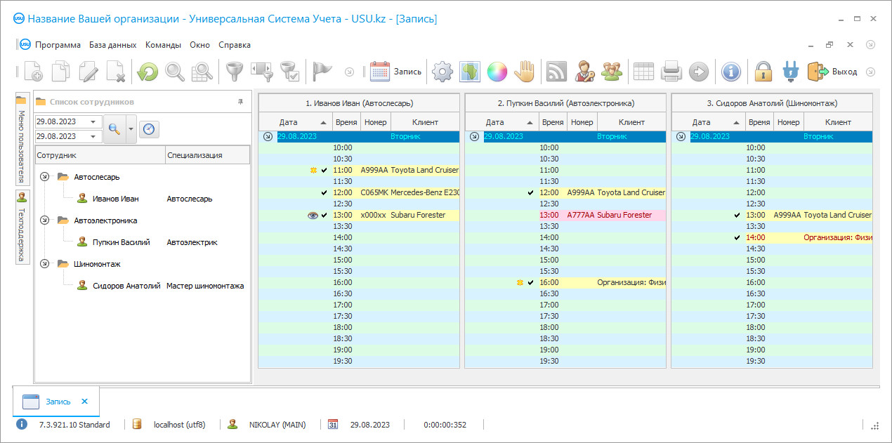Click the printer icon in toolbar

(671, 71)
